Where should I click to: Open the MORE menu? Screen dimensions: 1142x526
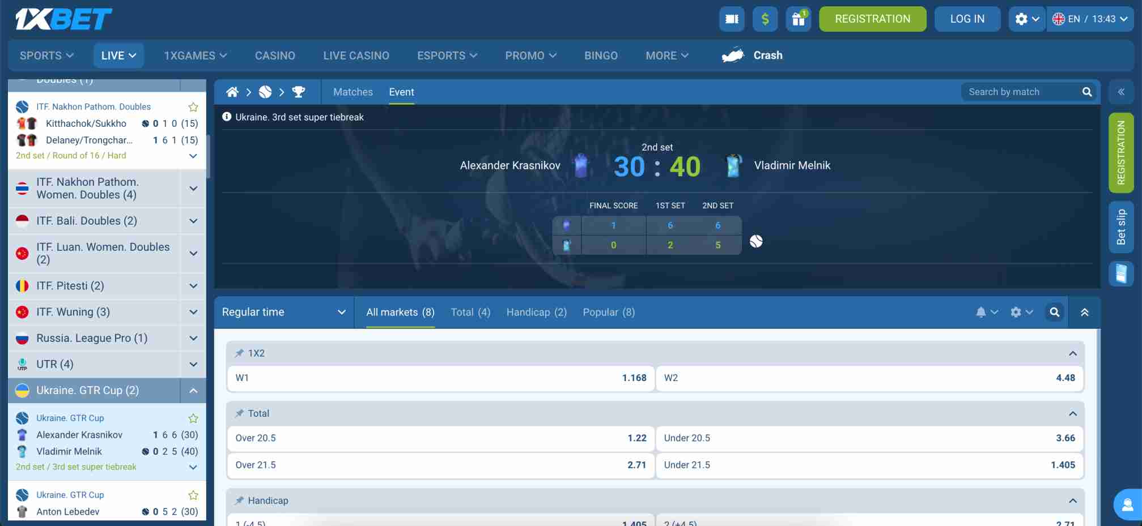click(x=667, y=55)
